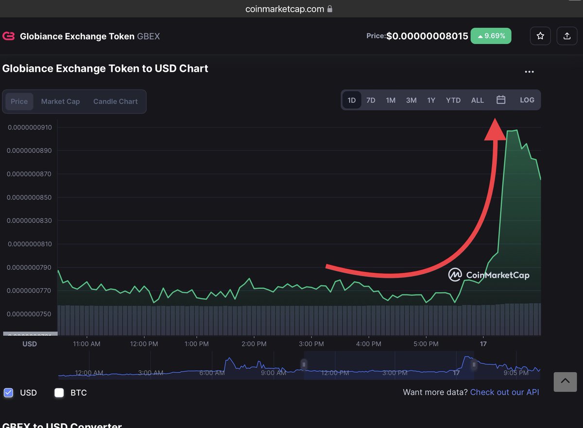The height and width of the screenshot is (428, 583).
Task: Select the 1Y range button
Action: pos(431,100)
